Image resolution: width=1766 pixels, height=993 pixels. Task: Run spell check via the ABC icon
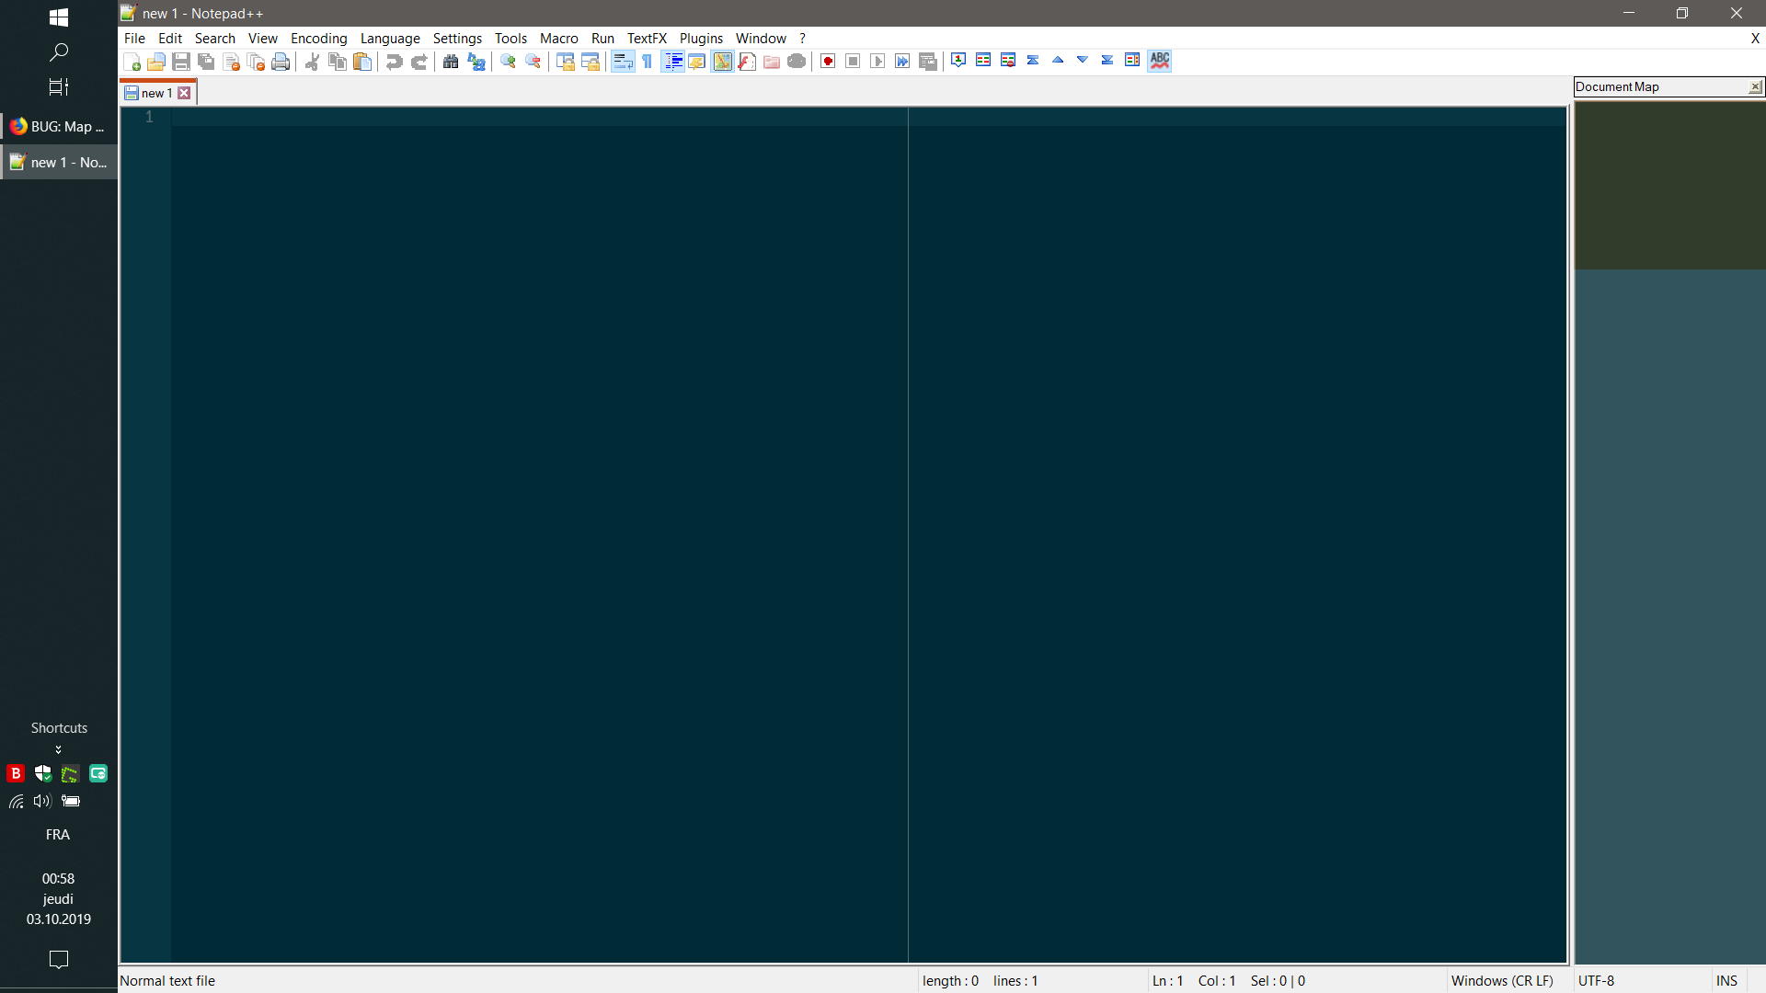click(1160, 61)
